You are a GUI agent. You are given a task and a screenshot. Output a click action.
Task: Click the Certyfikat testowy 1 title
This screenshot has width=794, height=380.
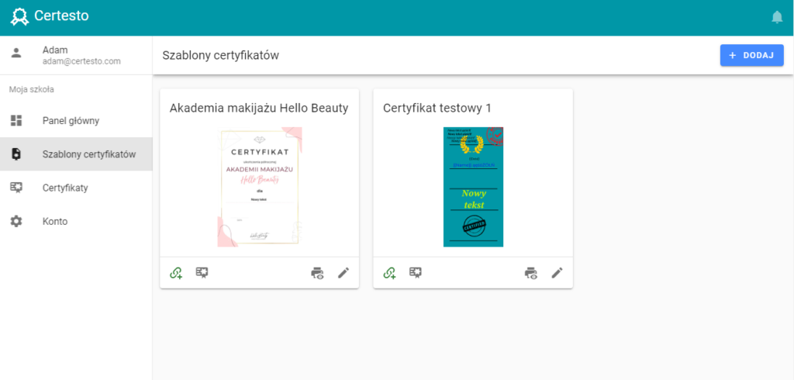point(437,108)
